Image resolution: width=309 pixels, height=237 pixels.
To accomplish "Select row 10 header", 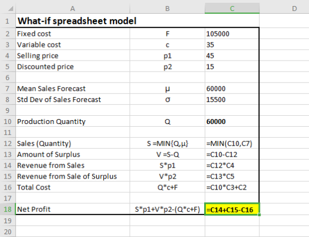I will point(8,121).
